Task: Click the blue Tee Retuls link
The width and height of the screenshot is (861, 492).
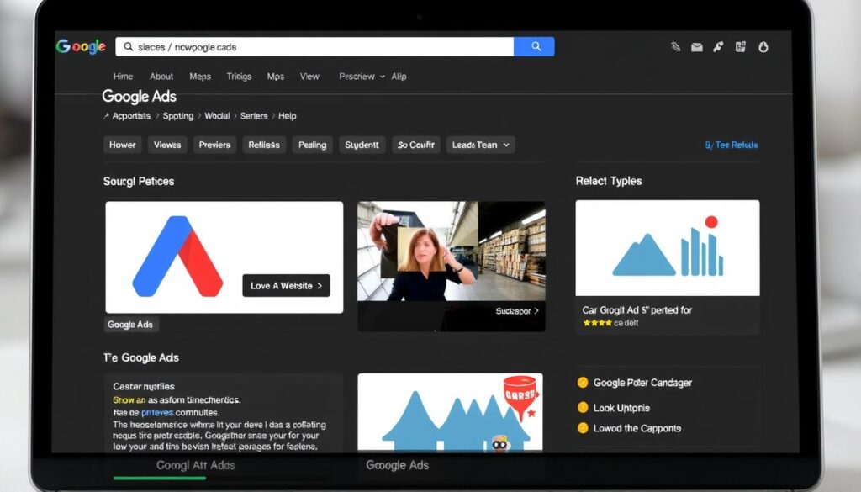Action: coord(732,145)
